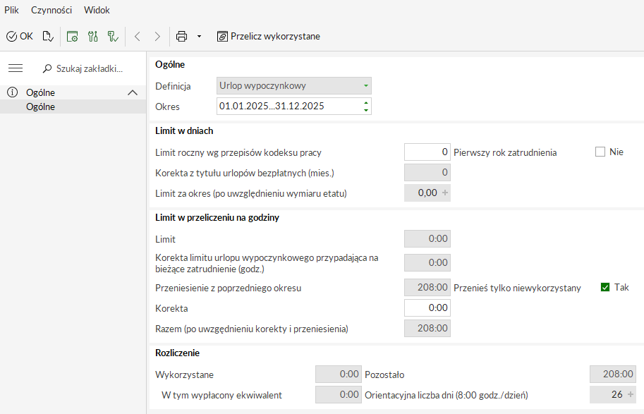
Task: Click the green tools organizer icon
Action: point(92,36)
